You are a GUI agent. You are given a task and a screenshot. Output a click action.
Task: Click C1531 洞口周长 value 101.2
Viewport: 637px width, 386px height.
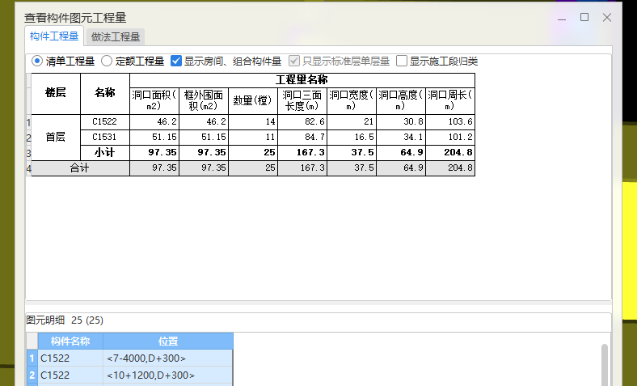coord(450,138)
